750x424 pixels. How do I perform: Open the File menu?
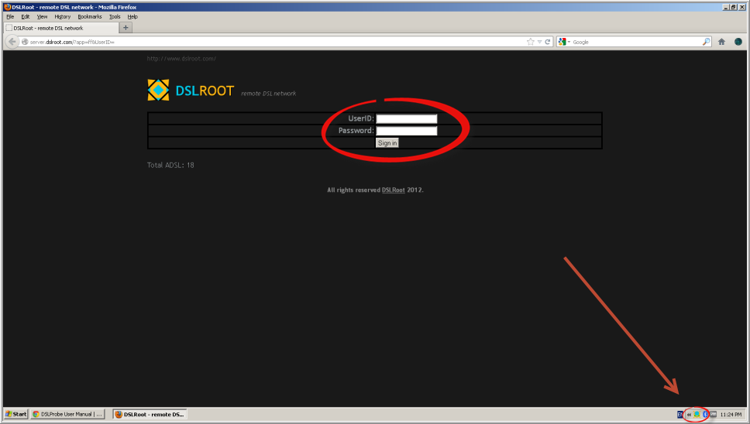coord(10,17)
